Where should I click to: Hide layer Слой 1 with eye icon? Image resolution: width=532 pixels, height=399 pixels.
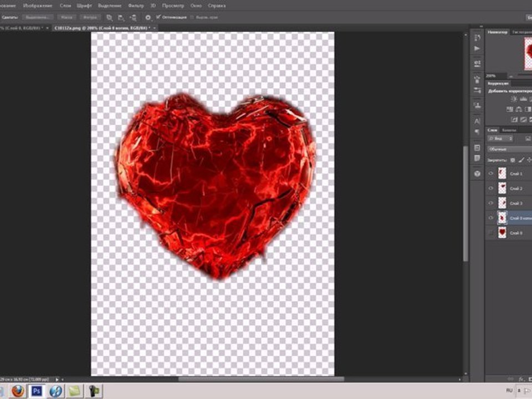coord(490,173)
